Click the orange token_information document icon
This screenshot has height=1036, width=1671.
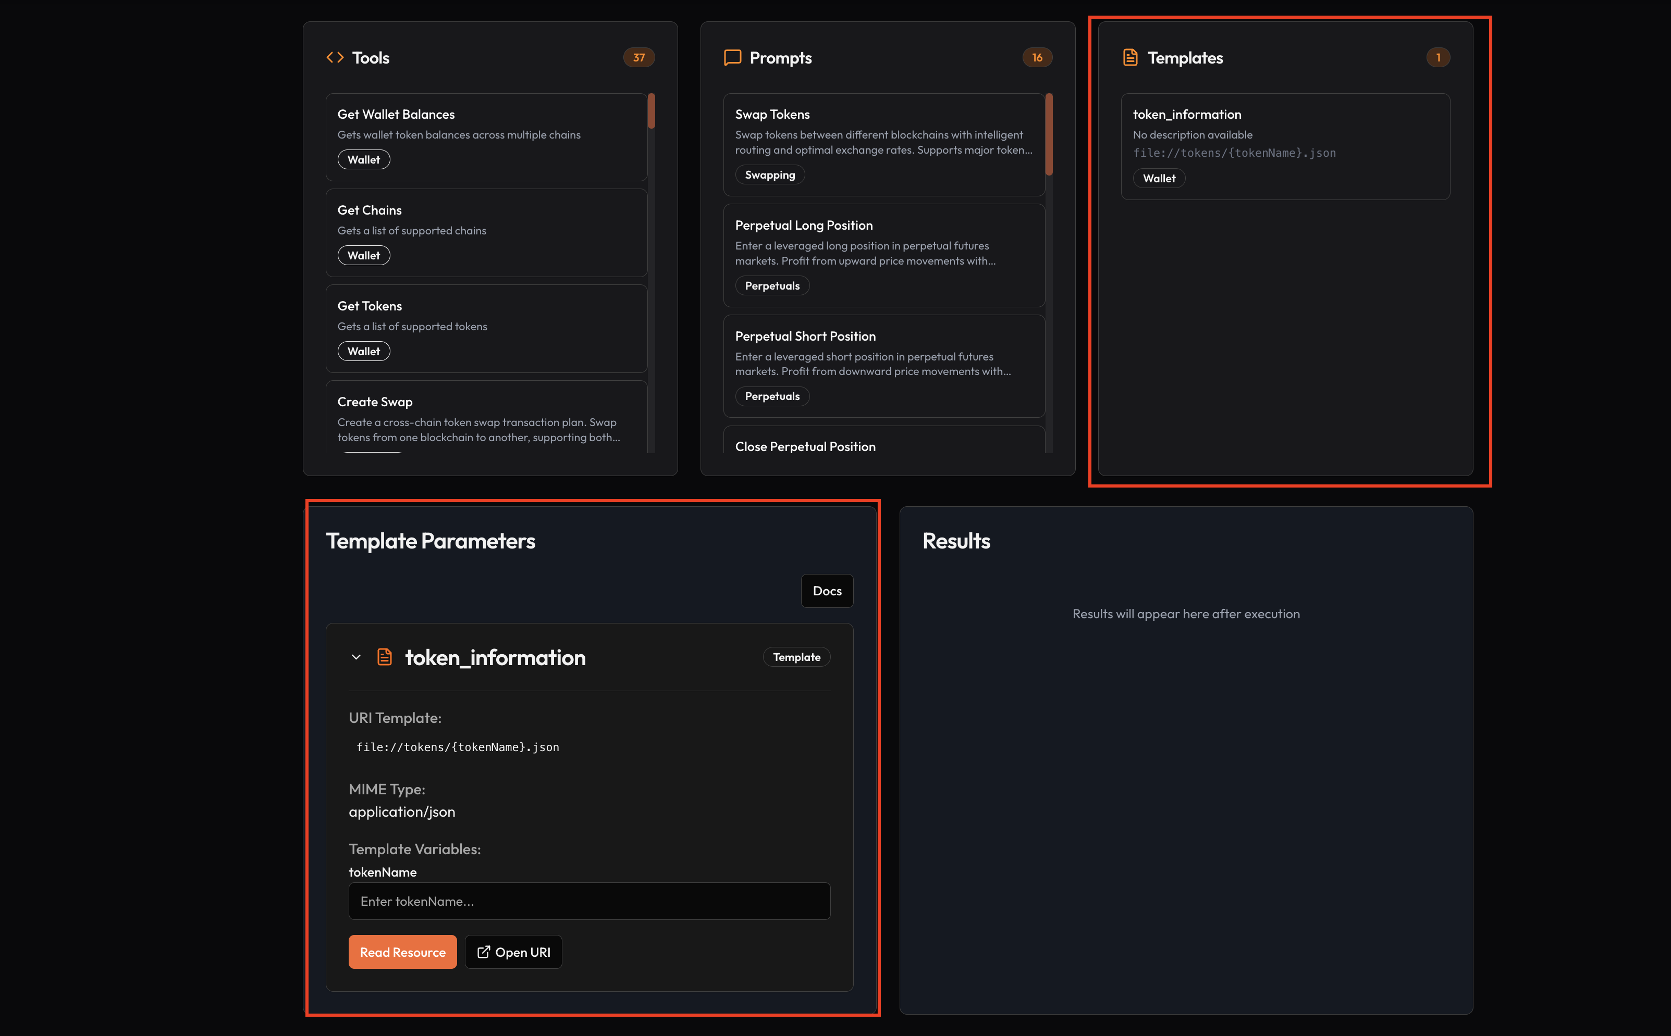coord(385,657)
